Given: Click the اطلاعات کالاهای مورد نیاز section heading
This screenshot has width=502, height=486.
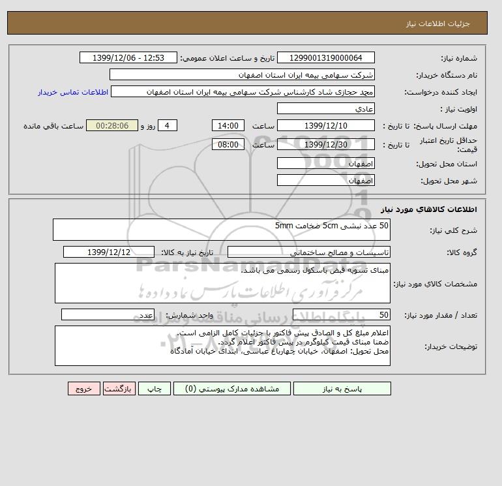Looking at the screenshot, I should (429, 209).
